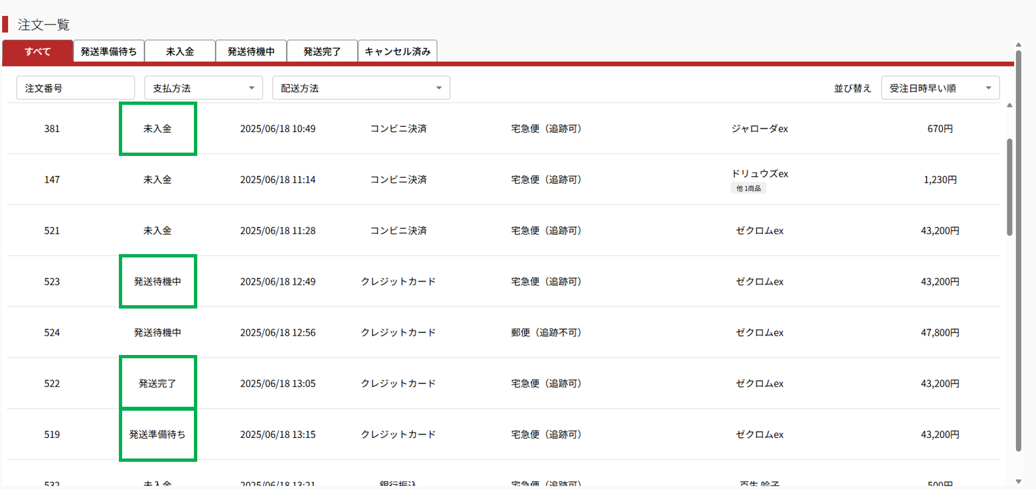Open the 支払方法 payment method dropdown
The height and width of the screenshot is (489, 1036).
[203, 88]
